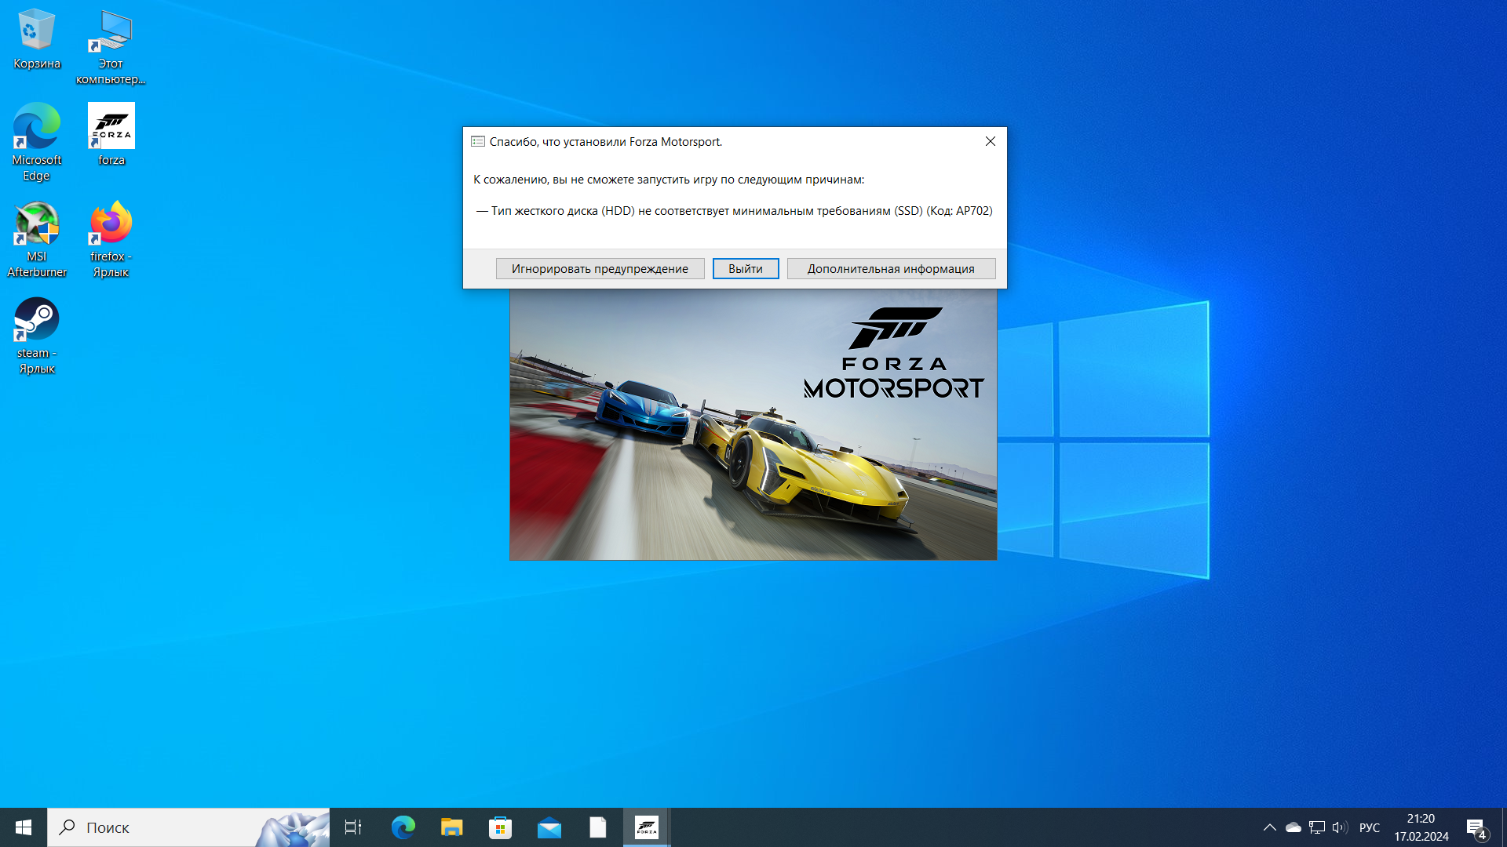1507x847 pixels.
Task: Open Дополнительная информация in the dialog
Action: click(891, 268)
